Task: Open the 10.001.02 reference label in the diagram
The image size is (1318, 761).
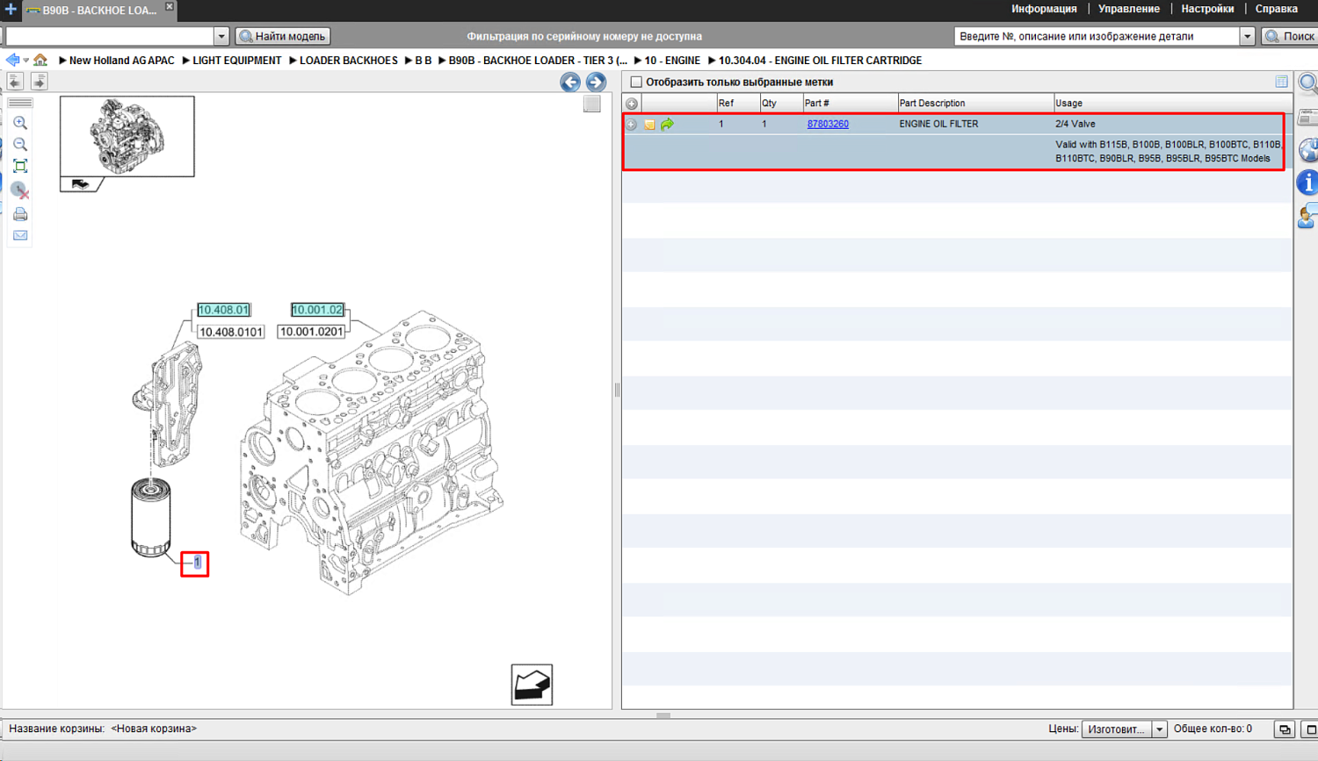Action: (x=317, y=310)
